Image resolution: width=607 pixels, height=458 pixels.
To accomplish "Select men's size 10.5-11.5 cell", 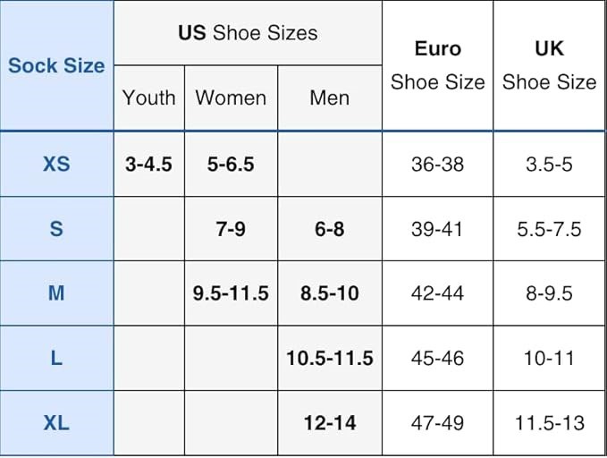I will [x=329, y=359].
